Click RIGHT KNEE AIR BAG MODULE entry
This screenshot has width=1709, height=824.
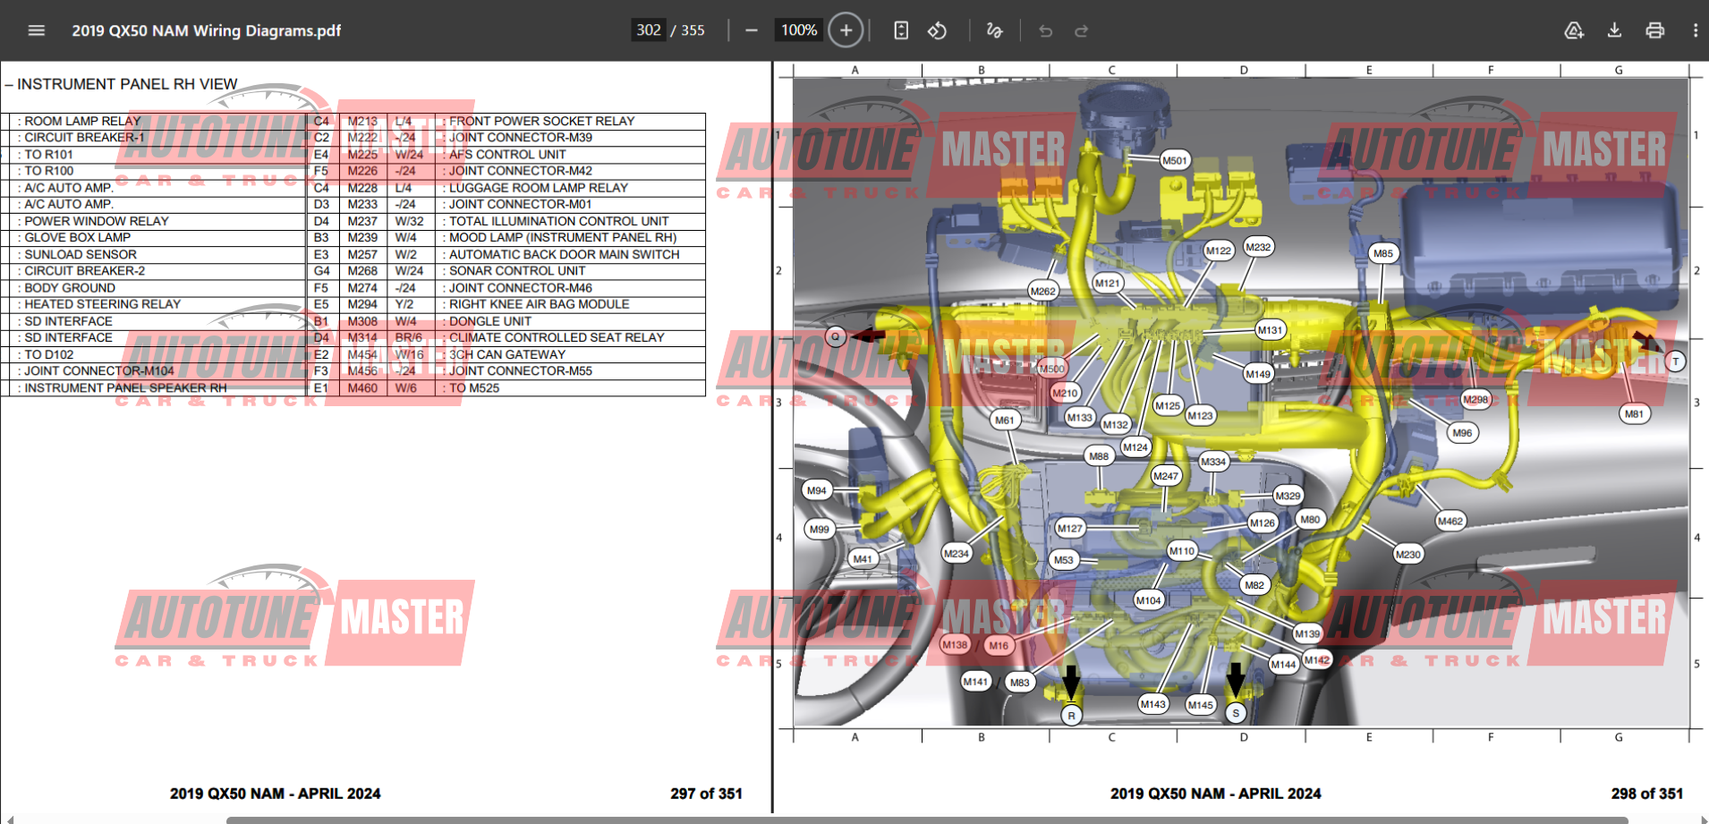point(539,304)
